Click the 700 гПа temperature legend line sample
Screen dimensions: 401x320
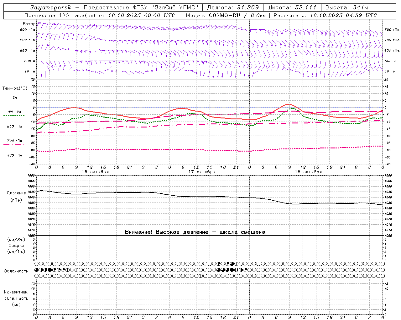click(14, 144)
